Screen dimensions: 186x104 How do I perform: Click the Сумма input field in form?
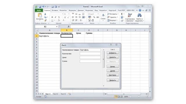90,61
